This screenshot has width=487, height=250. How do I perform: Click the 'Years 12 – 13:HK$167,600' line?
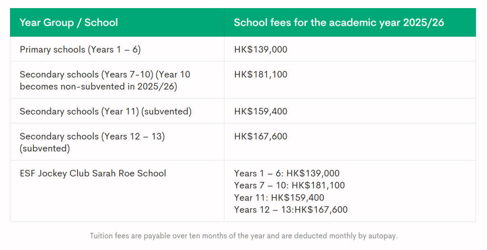pos(291,210)
